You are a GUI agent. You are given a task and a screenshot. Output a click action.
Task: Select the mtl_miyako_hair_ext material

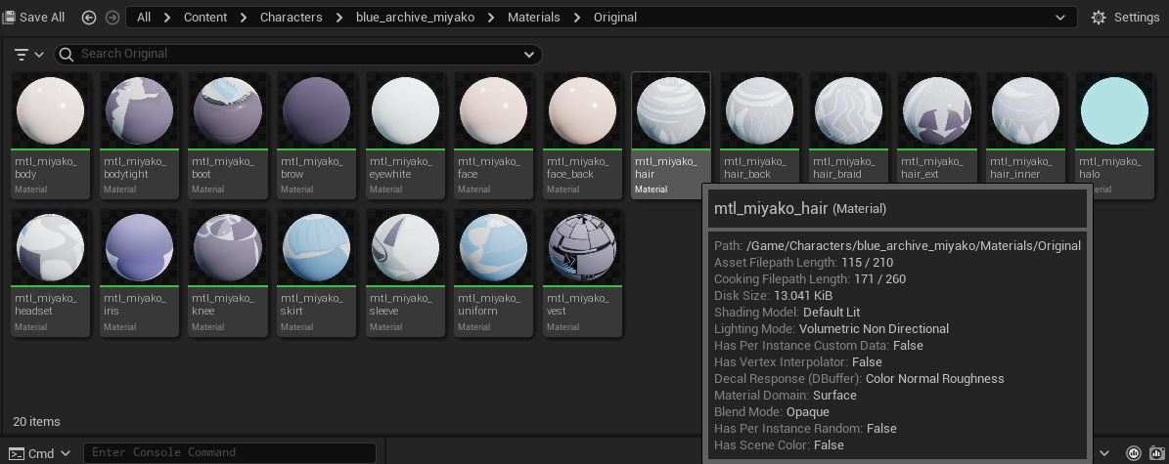(x=936, y=127)
